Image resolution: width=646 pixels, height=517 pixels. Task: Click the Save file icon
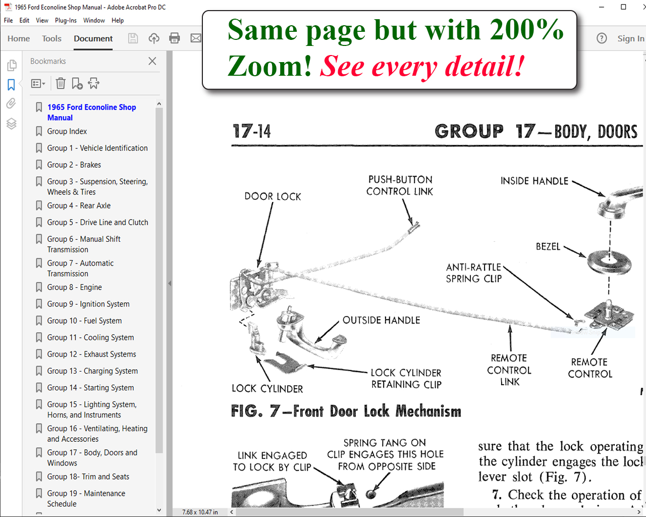coord(133,38)
